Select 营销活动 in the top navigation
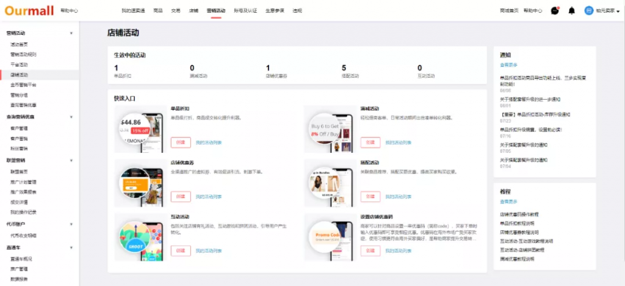 (x=216, y=11)
